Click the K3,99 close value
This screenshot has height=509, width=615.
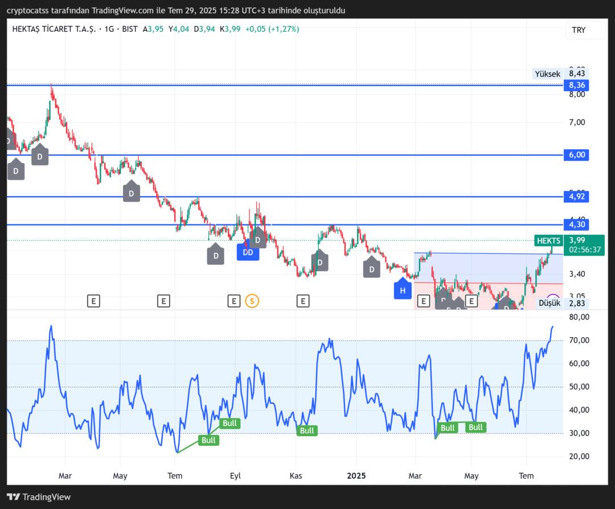230,29
